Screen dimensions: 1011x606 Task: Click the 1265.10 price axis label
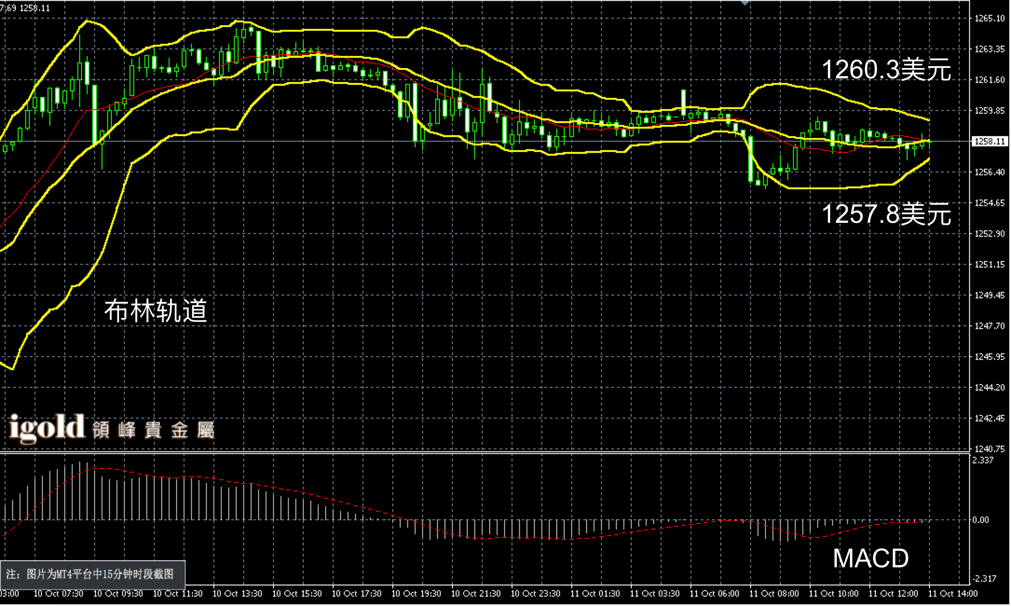pos(990,19)
